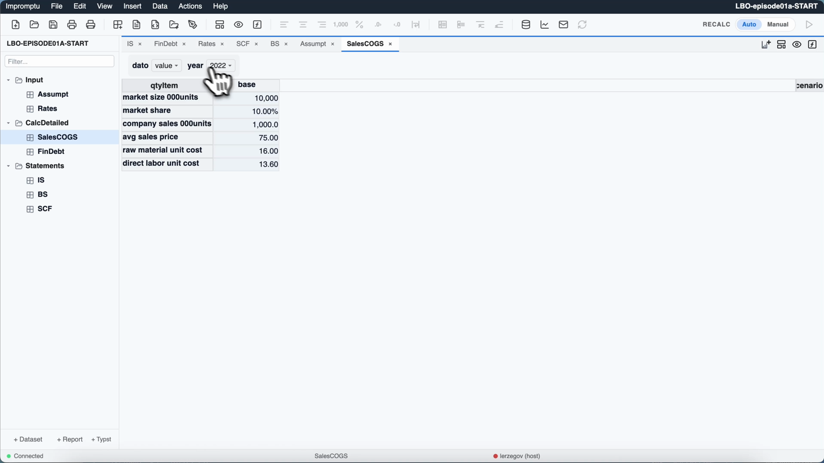Align cell content right
The height and width of the screenshot is (463, 824).
[x=322, y=25]
